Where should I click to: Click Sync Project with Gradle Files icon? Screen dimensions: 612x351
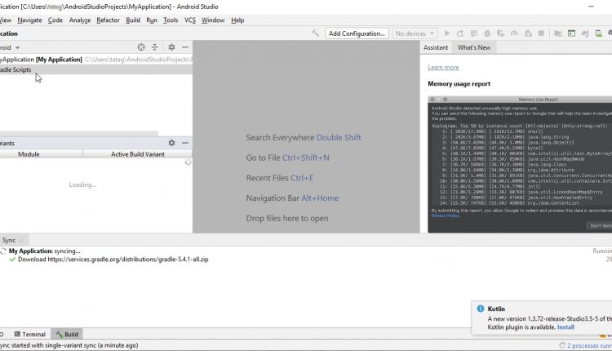coord(585,33)
